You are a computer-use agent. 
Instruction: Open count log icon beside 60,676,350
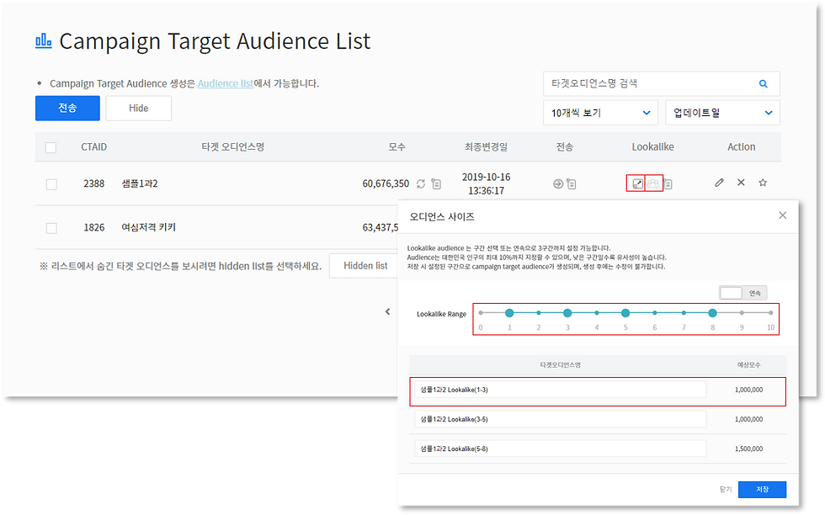(x=436, y=183)
